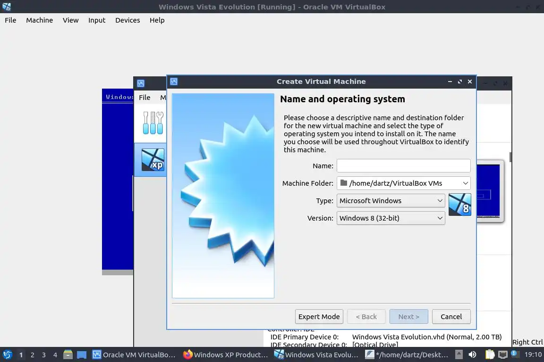544x362 pixels.
Task: Click the IDE Primary Device 0 label
Action: pos(304,337)
